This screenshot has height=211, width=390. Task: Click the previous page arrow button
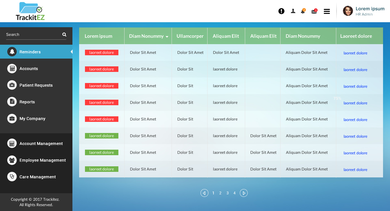point(204,193)
